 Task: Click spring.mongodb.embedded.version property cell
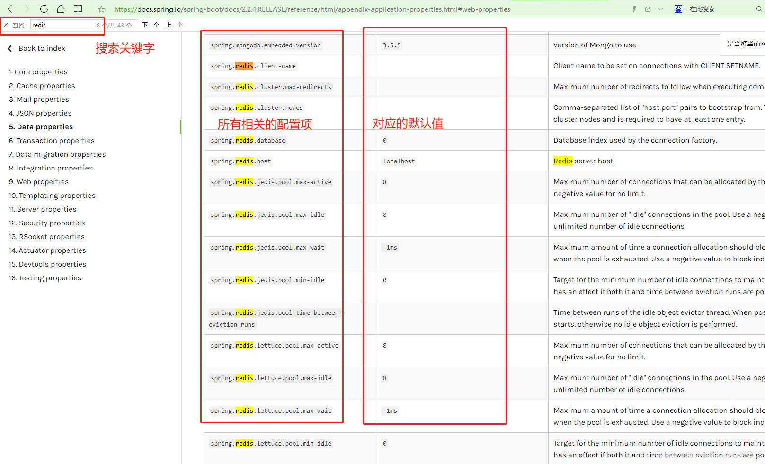coord(266,45)
